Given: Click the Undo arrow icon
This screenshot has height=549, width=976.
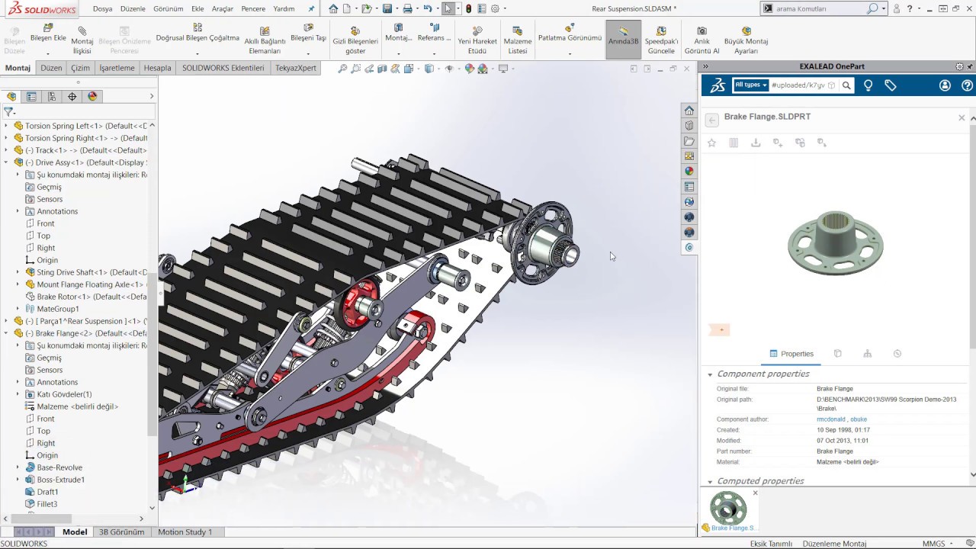Looking at the screenshot, I should pyautogui.click(x=428, y=9).
